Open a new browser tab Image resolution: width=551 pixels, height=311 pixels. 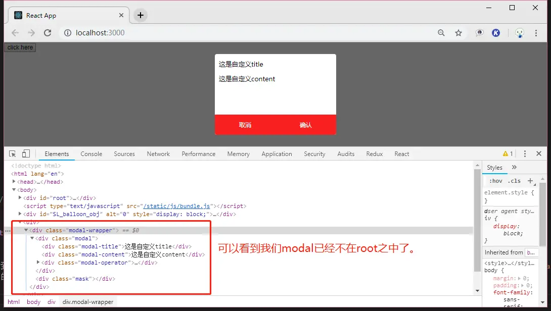click(141, 15)
